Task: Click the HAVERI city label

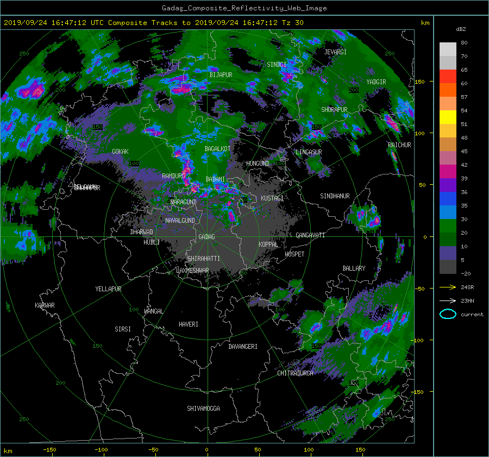Action: (189, 324)
